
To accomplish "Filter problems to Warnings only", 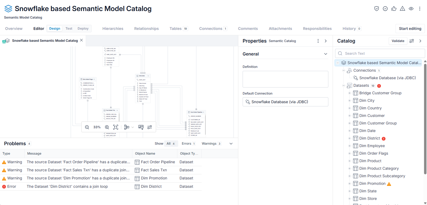I will 212,144.
